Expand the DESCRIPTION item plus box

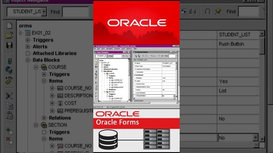coord(52,96)
